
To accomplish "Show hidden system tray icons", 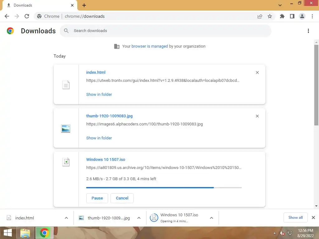I will (x=275, y=233).
